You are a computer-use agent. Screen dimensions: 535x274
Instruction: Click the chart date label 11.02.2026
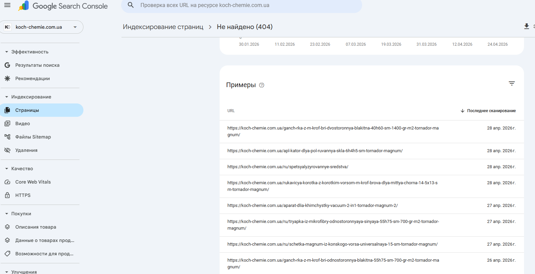(x=285, y=44)
